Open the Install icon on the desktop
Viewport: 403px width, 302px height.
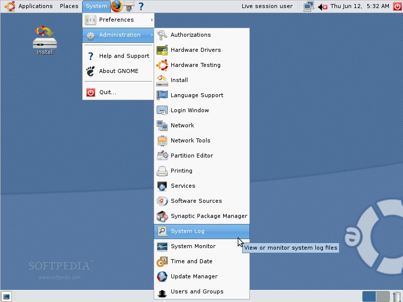(44, 40)
